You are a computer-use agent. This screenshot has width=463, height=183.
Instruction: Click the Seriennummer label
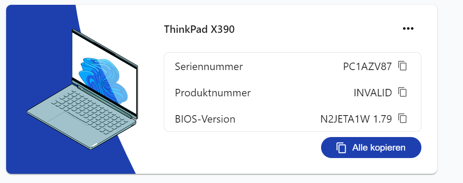point(209,67)
